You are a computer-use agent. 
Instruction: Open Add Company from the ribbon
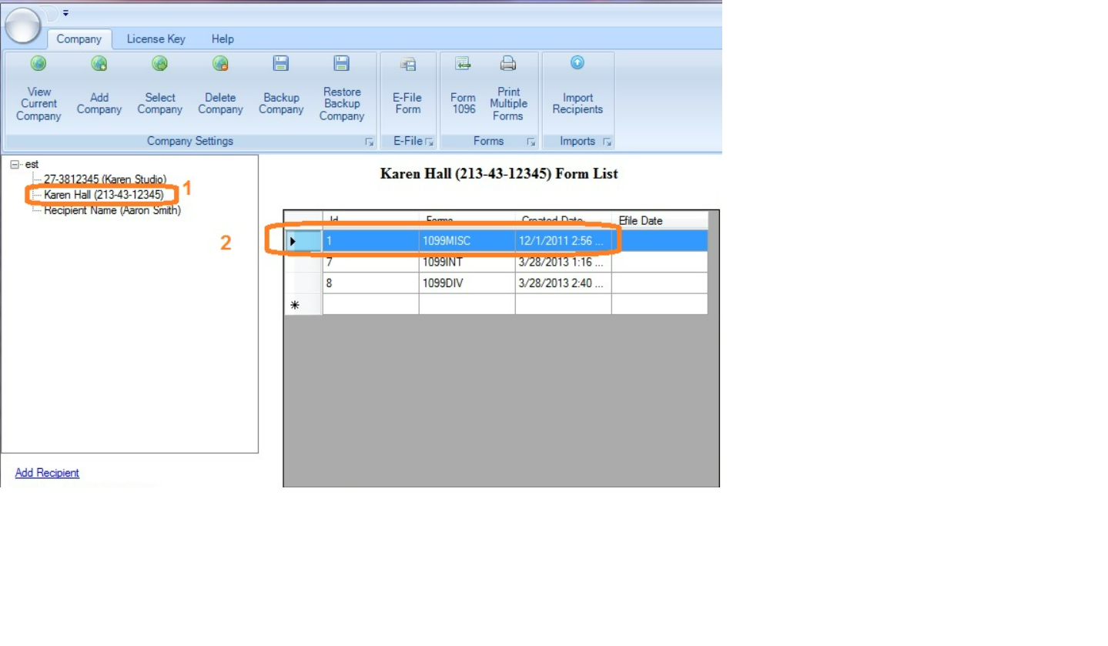[99, 89]
